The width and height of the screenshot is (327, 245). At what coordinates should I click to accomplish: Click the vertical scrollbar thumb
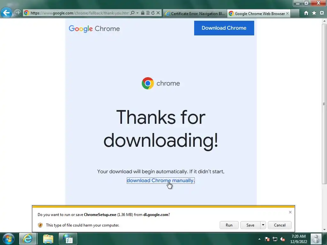point(324,104)
